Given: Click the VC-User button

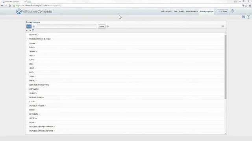Looking at the screenshot, I should tap(222, 11).
